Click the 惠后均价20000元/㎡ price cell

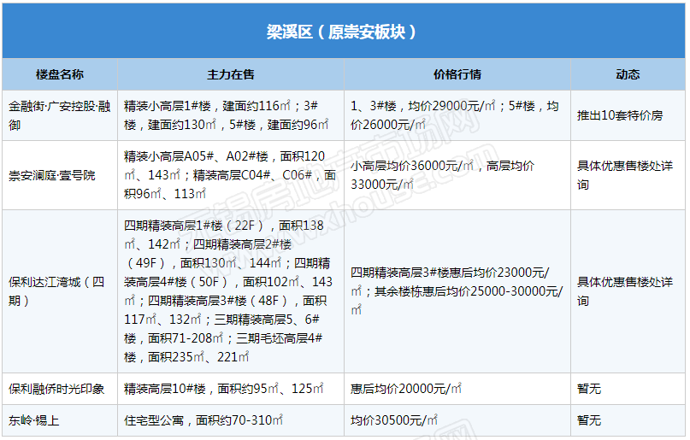click(x=457, y=389)
